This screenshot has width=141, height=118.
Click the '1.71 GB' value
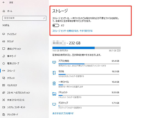click(x=115, y=103)
